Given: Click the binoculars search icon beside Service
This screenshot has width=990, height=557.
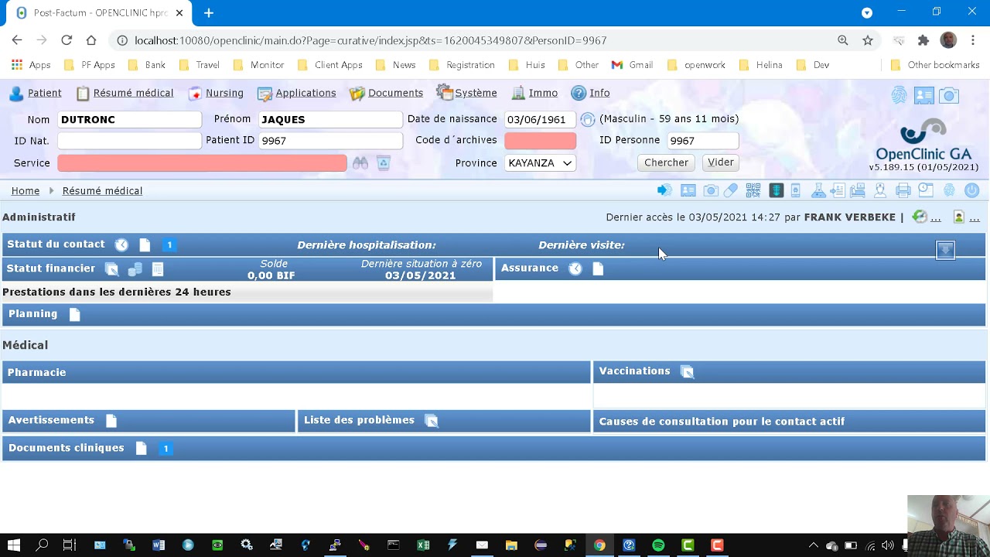Looking at the screenshot, I should [x=360, y=163].
